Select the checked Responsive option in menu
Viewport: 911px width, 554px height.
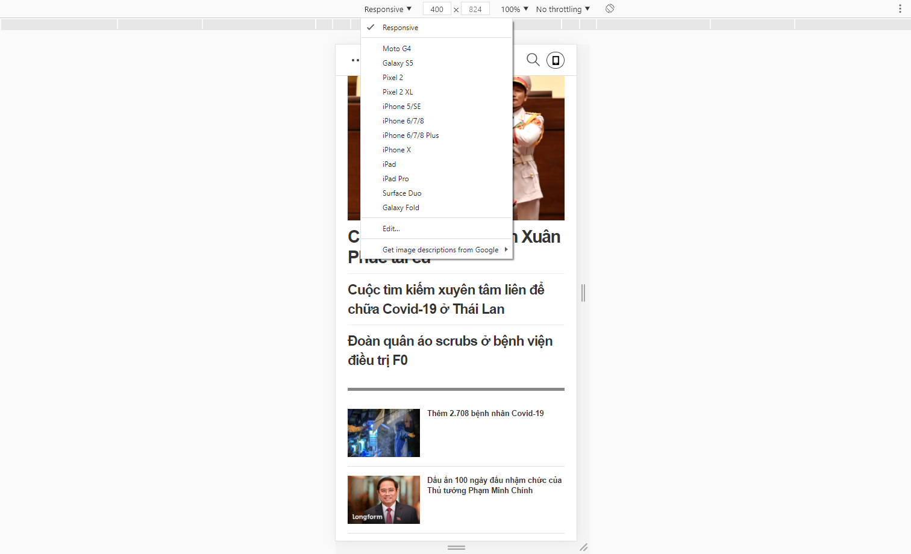tap(400, 28)
